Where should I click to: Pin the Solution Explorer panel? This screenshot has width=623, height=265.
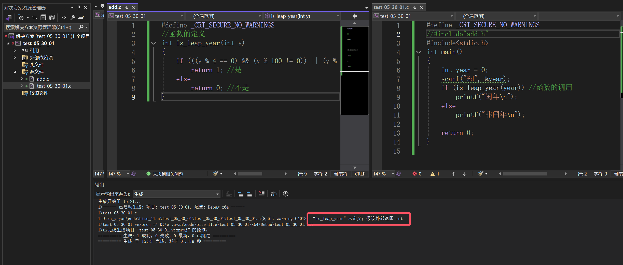point(79,8)
